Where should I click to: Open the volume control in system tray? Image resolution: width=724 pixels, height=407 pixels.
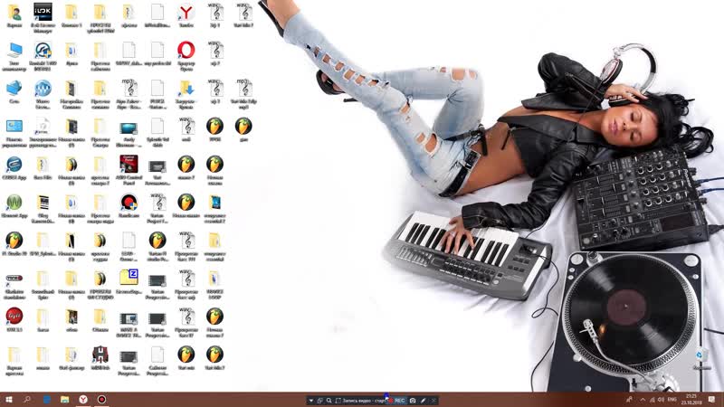662,400
